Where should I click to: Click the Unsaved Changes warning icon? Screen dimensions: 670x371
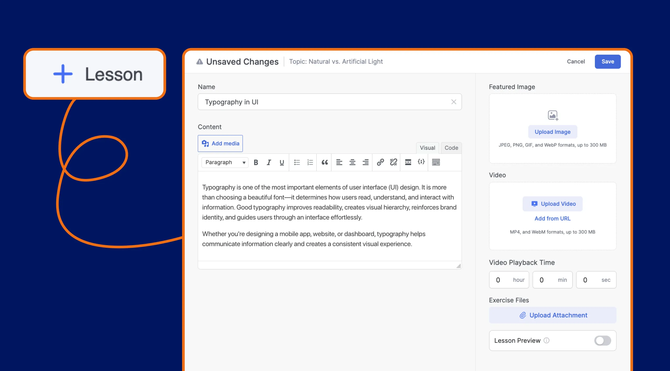coord(200,62)
